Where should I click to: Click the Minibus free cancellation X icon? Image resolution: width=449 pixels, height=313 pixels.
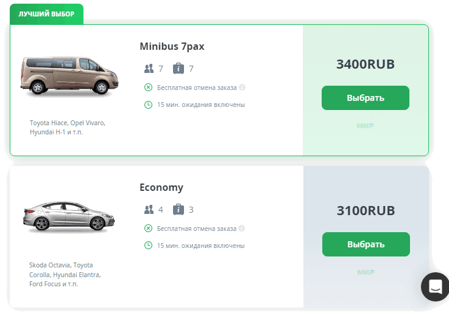tap(148, 88)
